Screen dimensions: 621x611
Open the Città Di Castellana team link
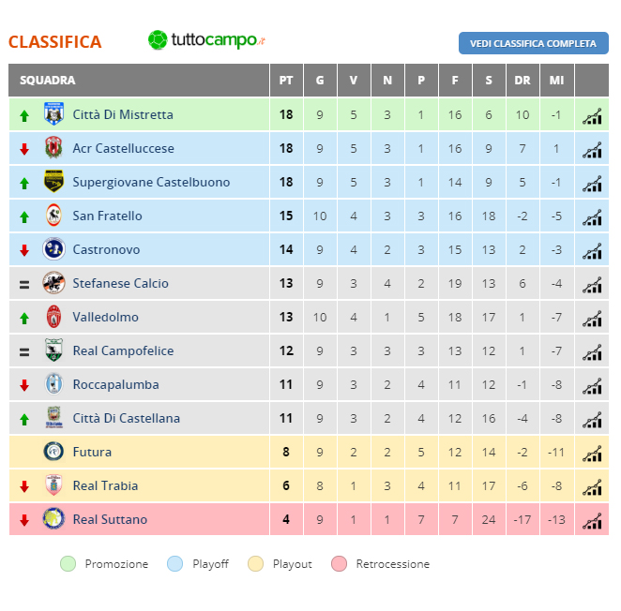pos(127,418)
